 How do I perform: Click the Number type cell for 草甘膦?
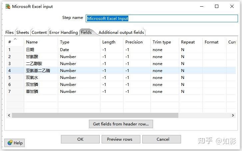tap(79, 91)
